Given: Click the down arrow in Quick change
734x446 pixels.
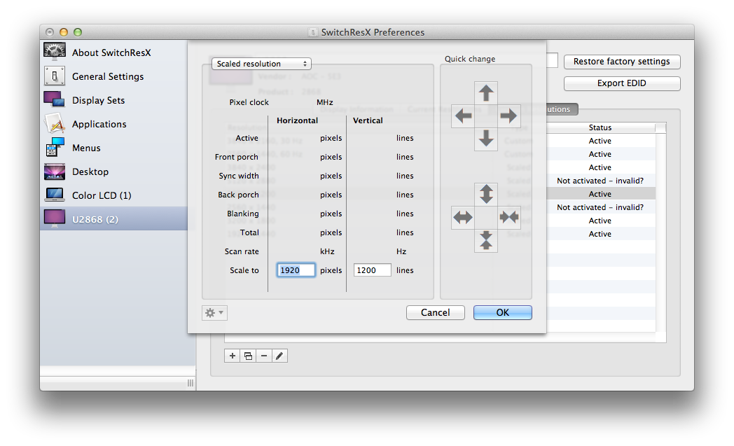Looking at the screenshot, I should tap(486, 139).
